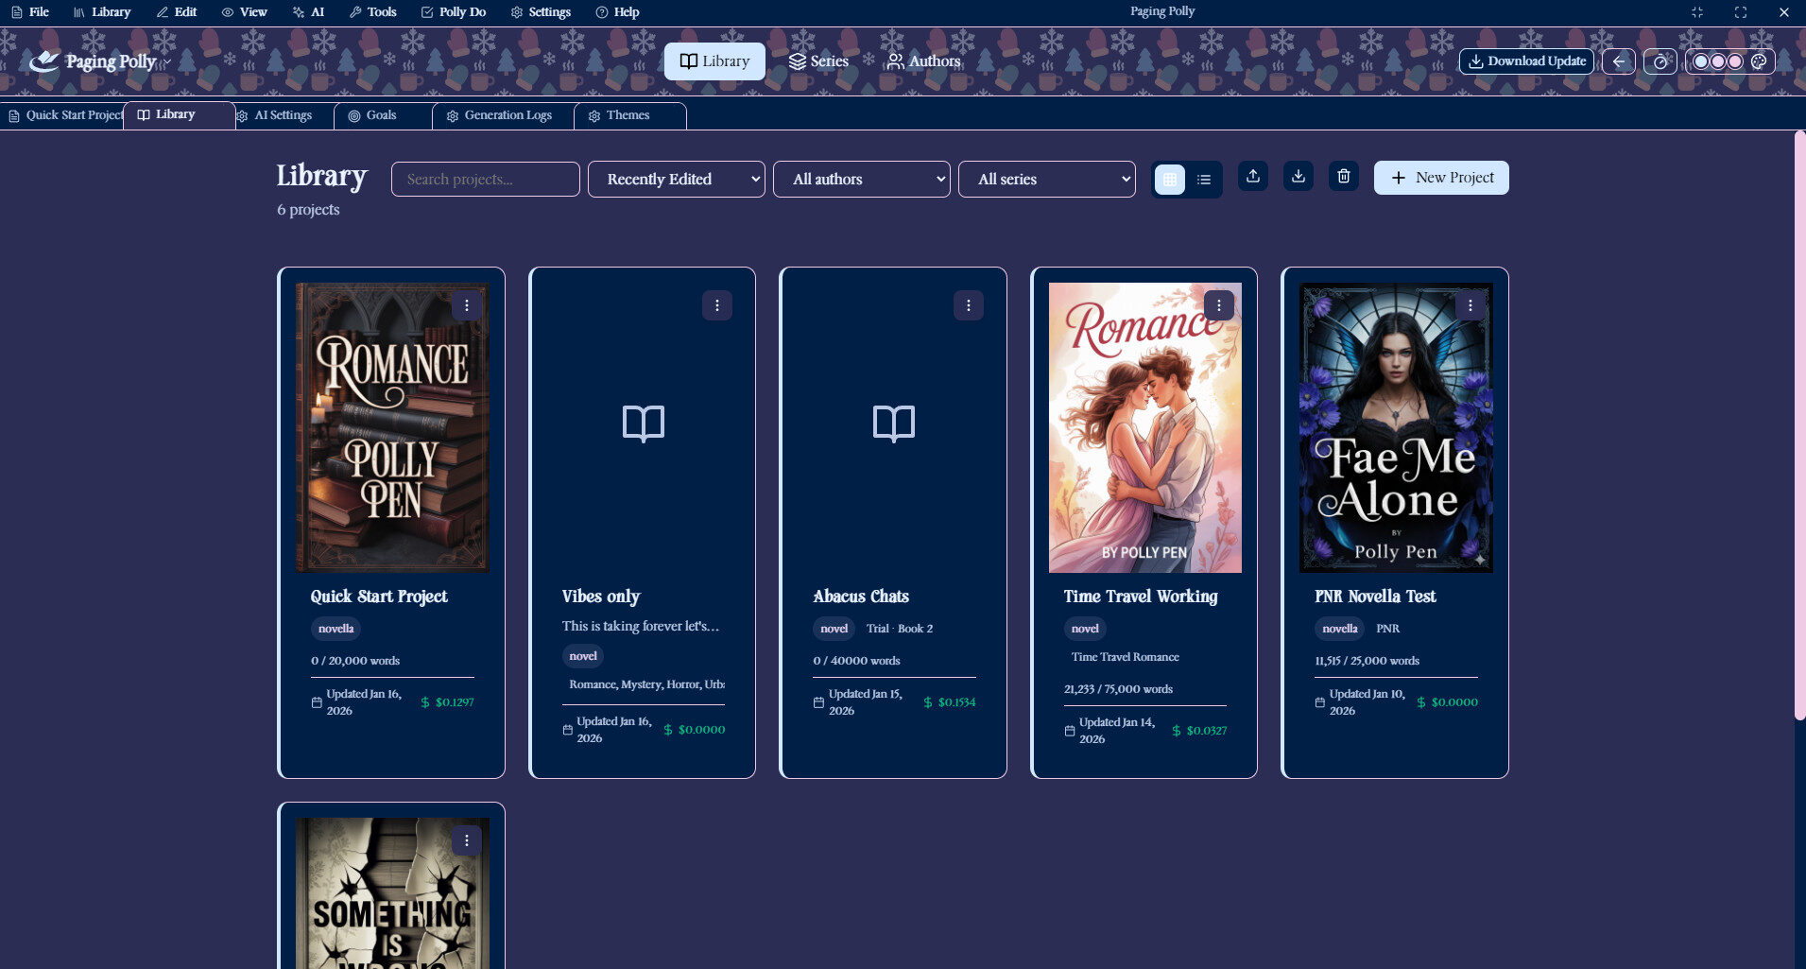Open the three-dot menu on Abacus Chats
Viewport: 1806px width, 969px height.
tap(968, 305)
